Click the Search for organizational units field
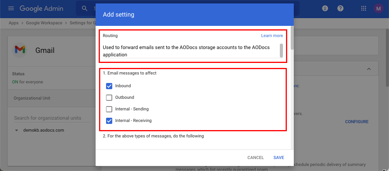 pyautogui.click(x=52, y=118)
